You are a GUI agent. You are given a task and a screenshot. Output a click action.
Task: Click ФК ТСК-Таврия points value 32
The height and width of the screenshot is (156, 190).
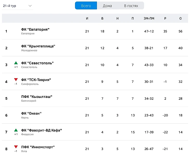pyautogui.click(x=180, y=82)
